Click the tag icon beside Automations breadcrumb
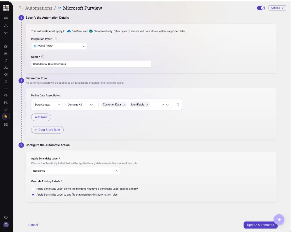 [21, 8]
